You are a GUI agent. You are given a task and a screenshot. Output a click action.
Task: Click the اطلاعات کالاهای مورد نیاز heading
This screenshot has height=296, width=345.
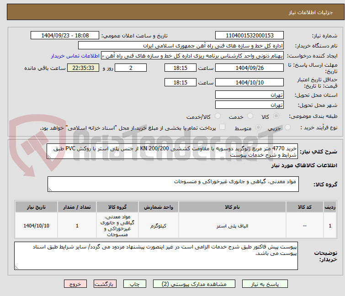pos(304,165)
